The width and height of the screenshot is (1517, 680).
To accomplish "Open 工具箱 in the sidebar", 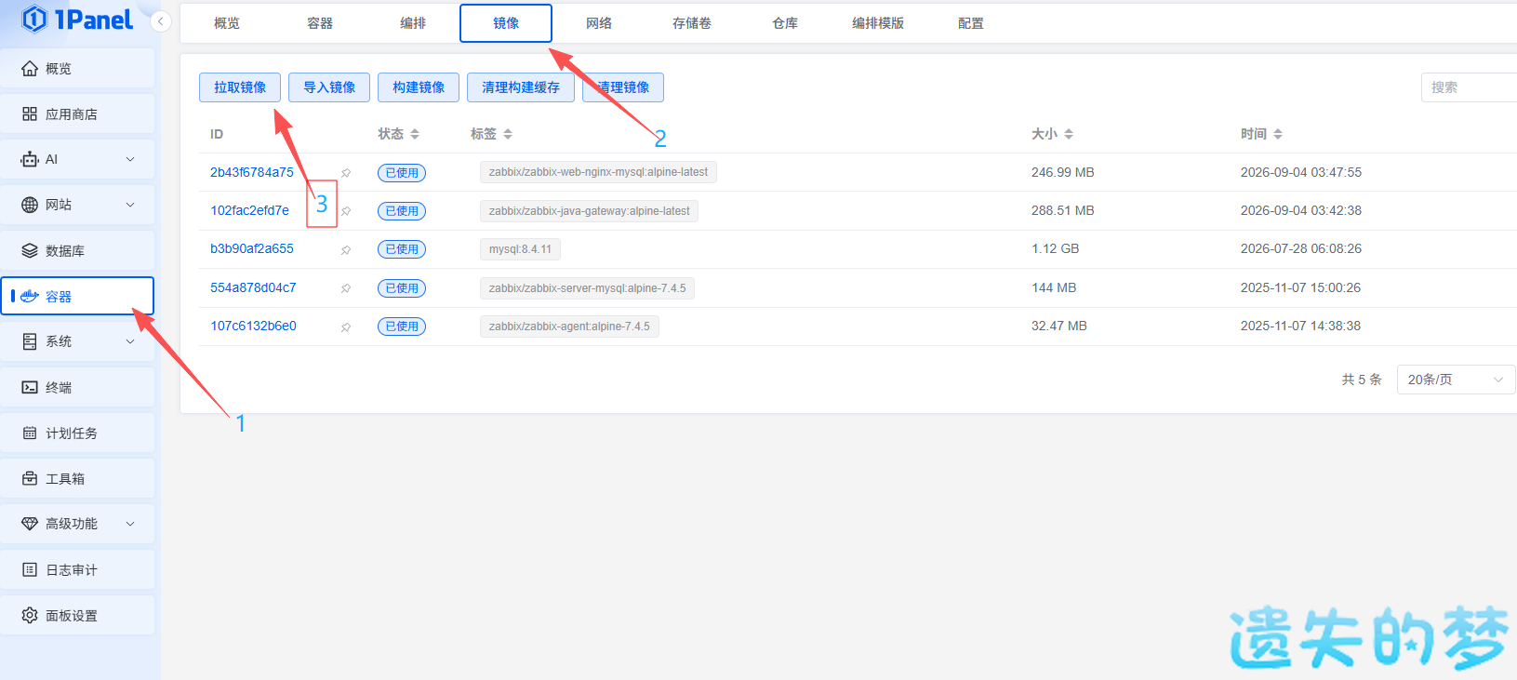I will tap(77, 479).
